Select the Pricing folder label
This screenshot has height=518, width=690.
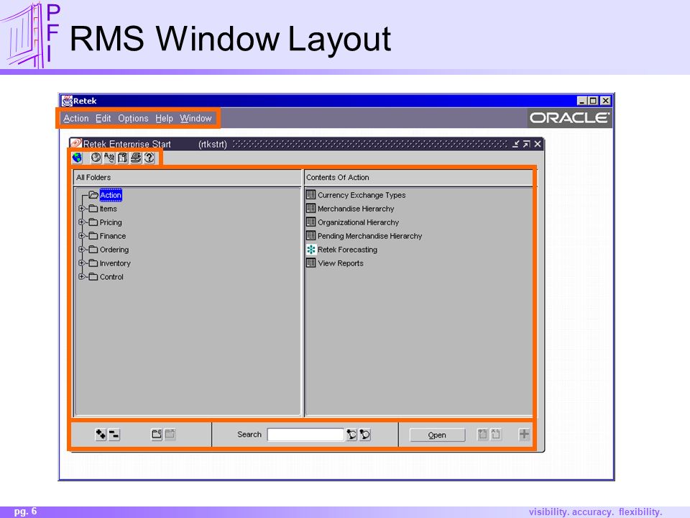tap(111, 222)
